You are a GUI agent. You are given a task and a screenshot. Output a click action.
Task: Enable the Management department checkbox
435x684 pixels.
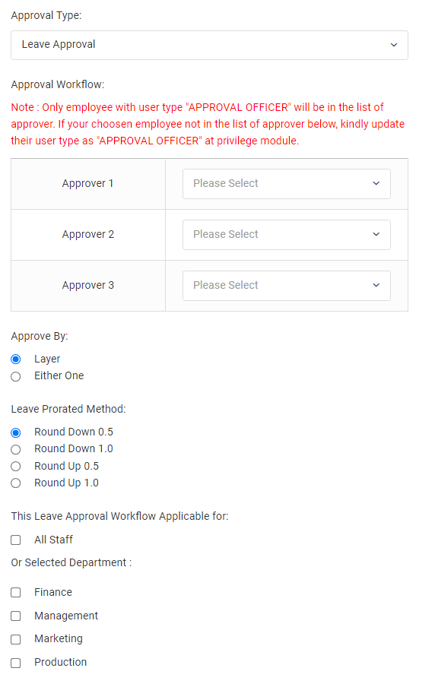tap(16, 616)
